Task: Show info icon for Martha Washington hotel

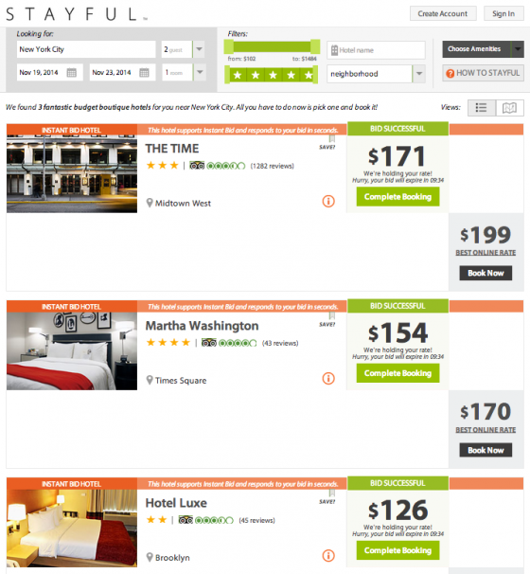Action: [x=328, y=378]
